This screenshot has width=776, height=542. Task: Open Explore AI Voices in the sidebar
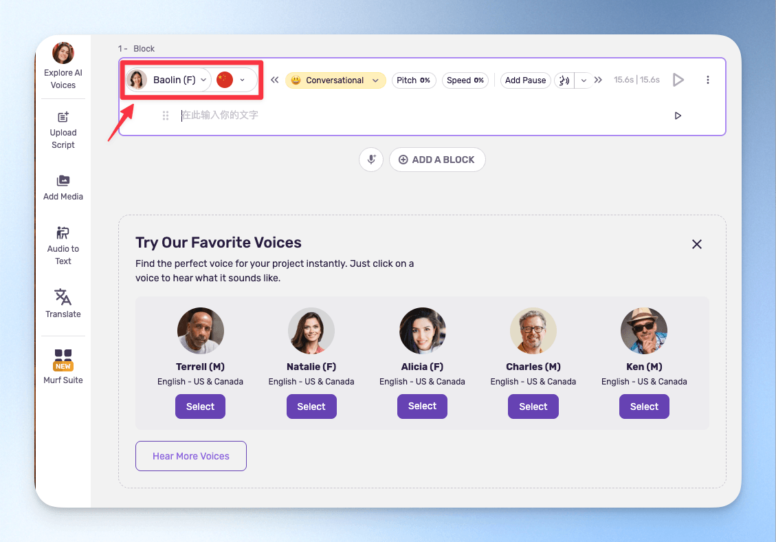pos(63,66)
